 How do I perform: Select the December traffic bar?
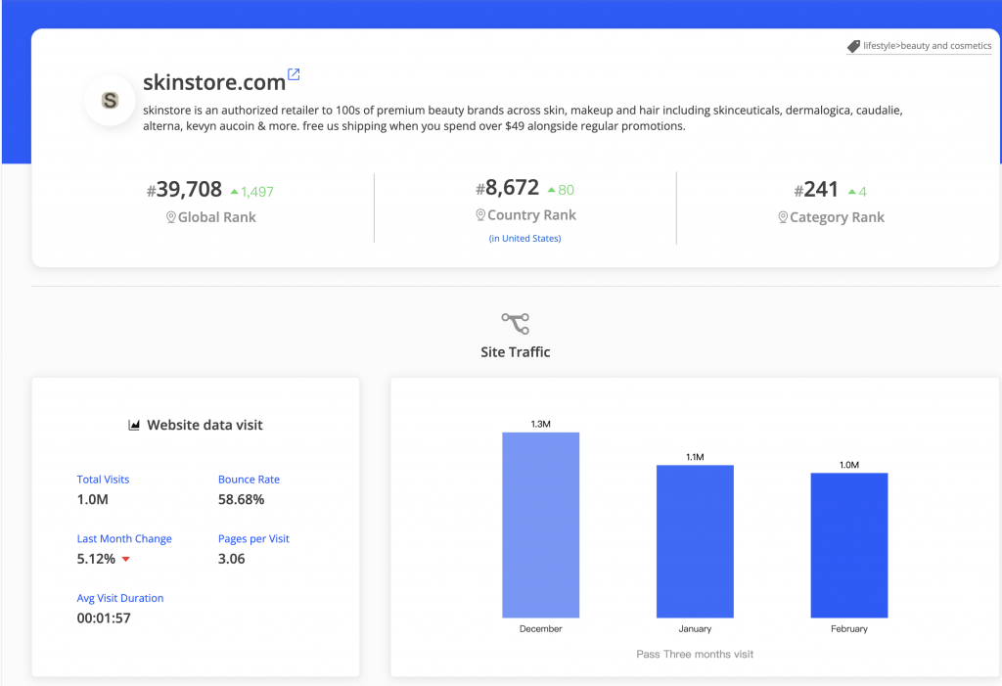click(x=540, y=525)
